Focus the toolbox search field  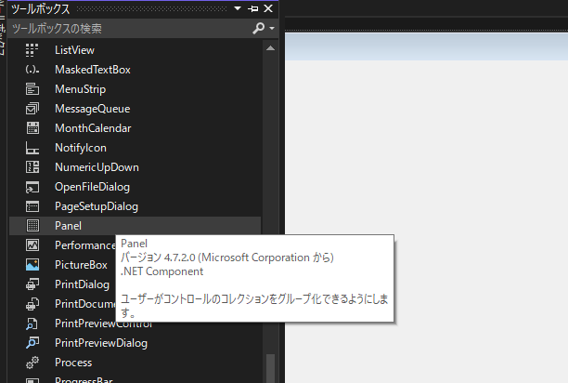(x=131, y=28)
